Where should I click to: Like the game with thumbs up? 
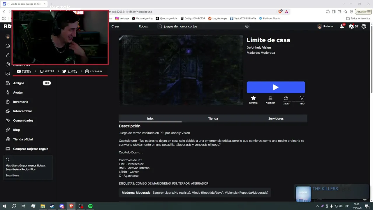(286, 98)
